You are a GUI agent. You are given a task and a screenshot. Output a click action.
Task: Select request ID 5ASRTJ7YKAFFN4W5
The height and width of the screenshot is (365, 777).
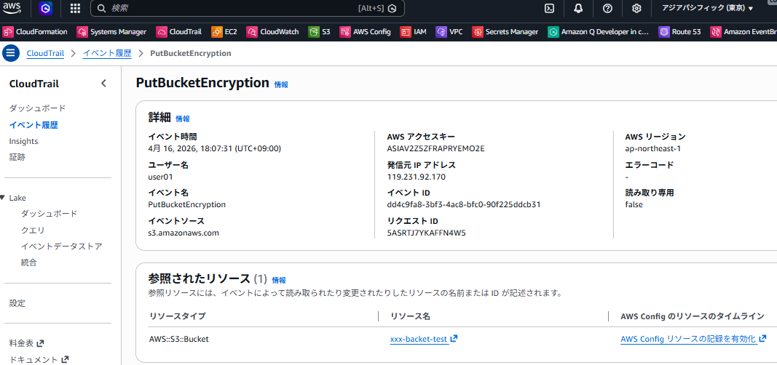426,233
